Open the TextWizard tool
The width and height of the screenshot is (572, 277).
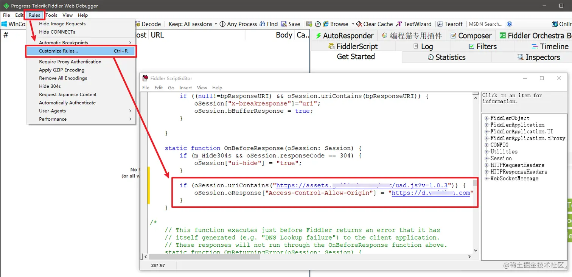click(413, 24)
